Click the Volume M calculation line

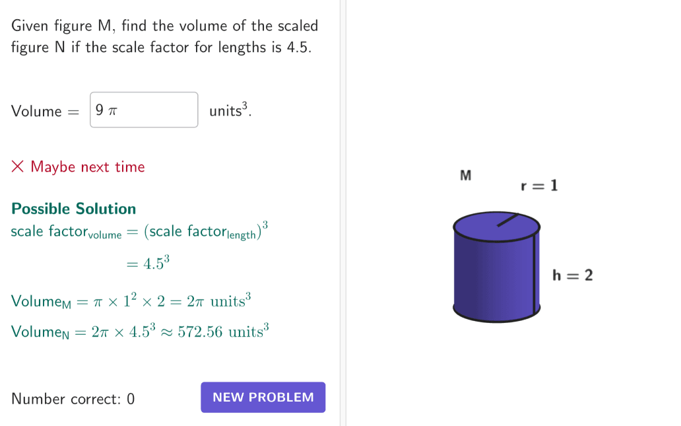tap(131, 301)
